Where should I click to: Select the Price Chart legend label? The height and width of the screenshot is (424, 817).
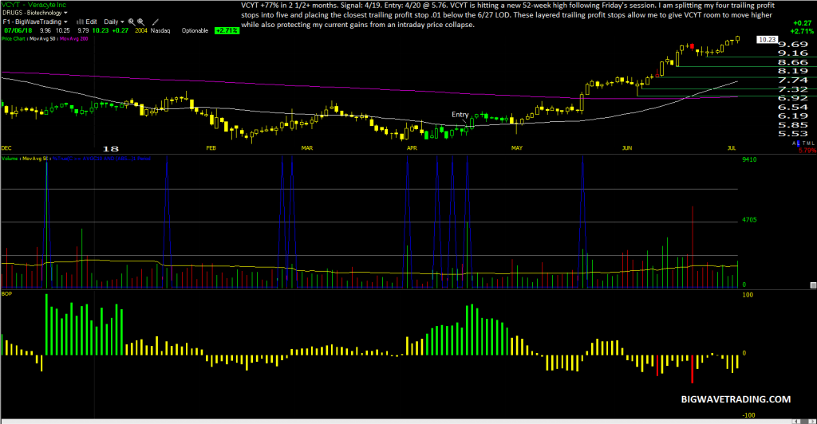pos(13,39)
